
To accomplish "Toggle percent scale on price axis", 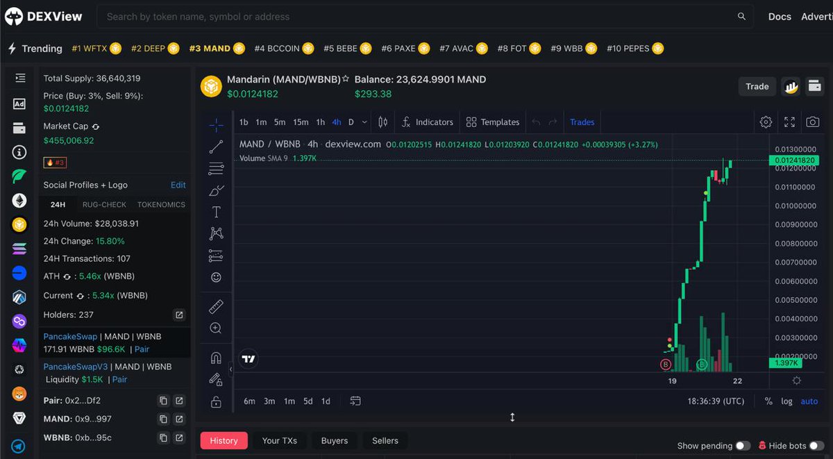I will coord(768,401).
